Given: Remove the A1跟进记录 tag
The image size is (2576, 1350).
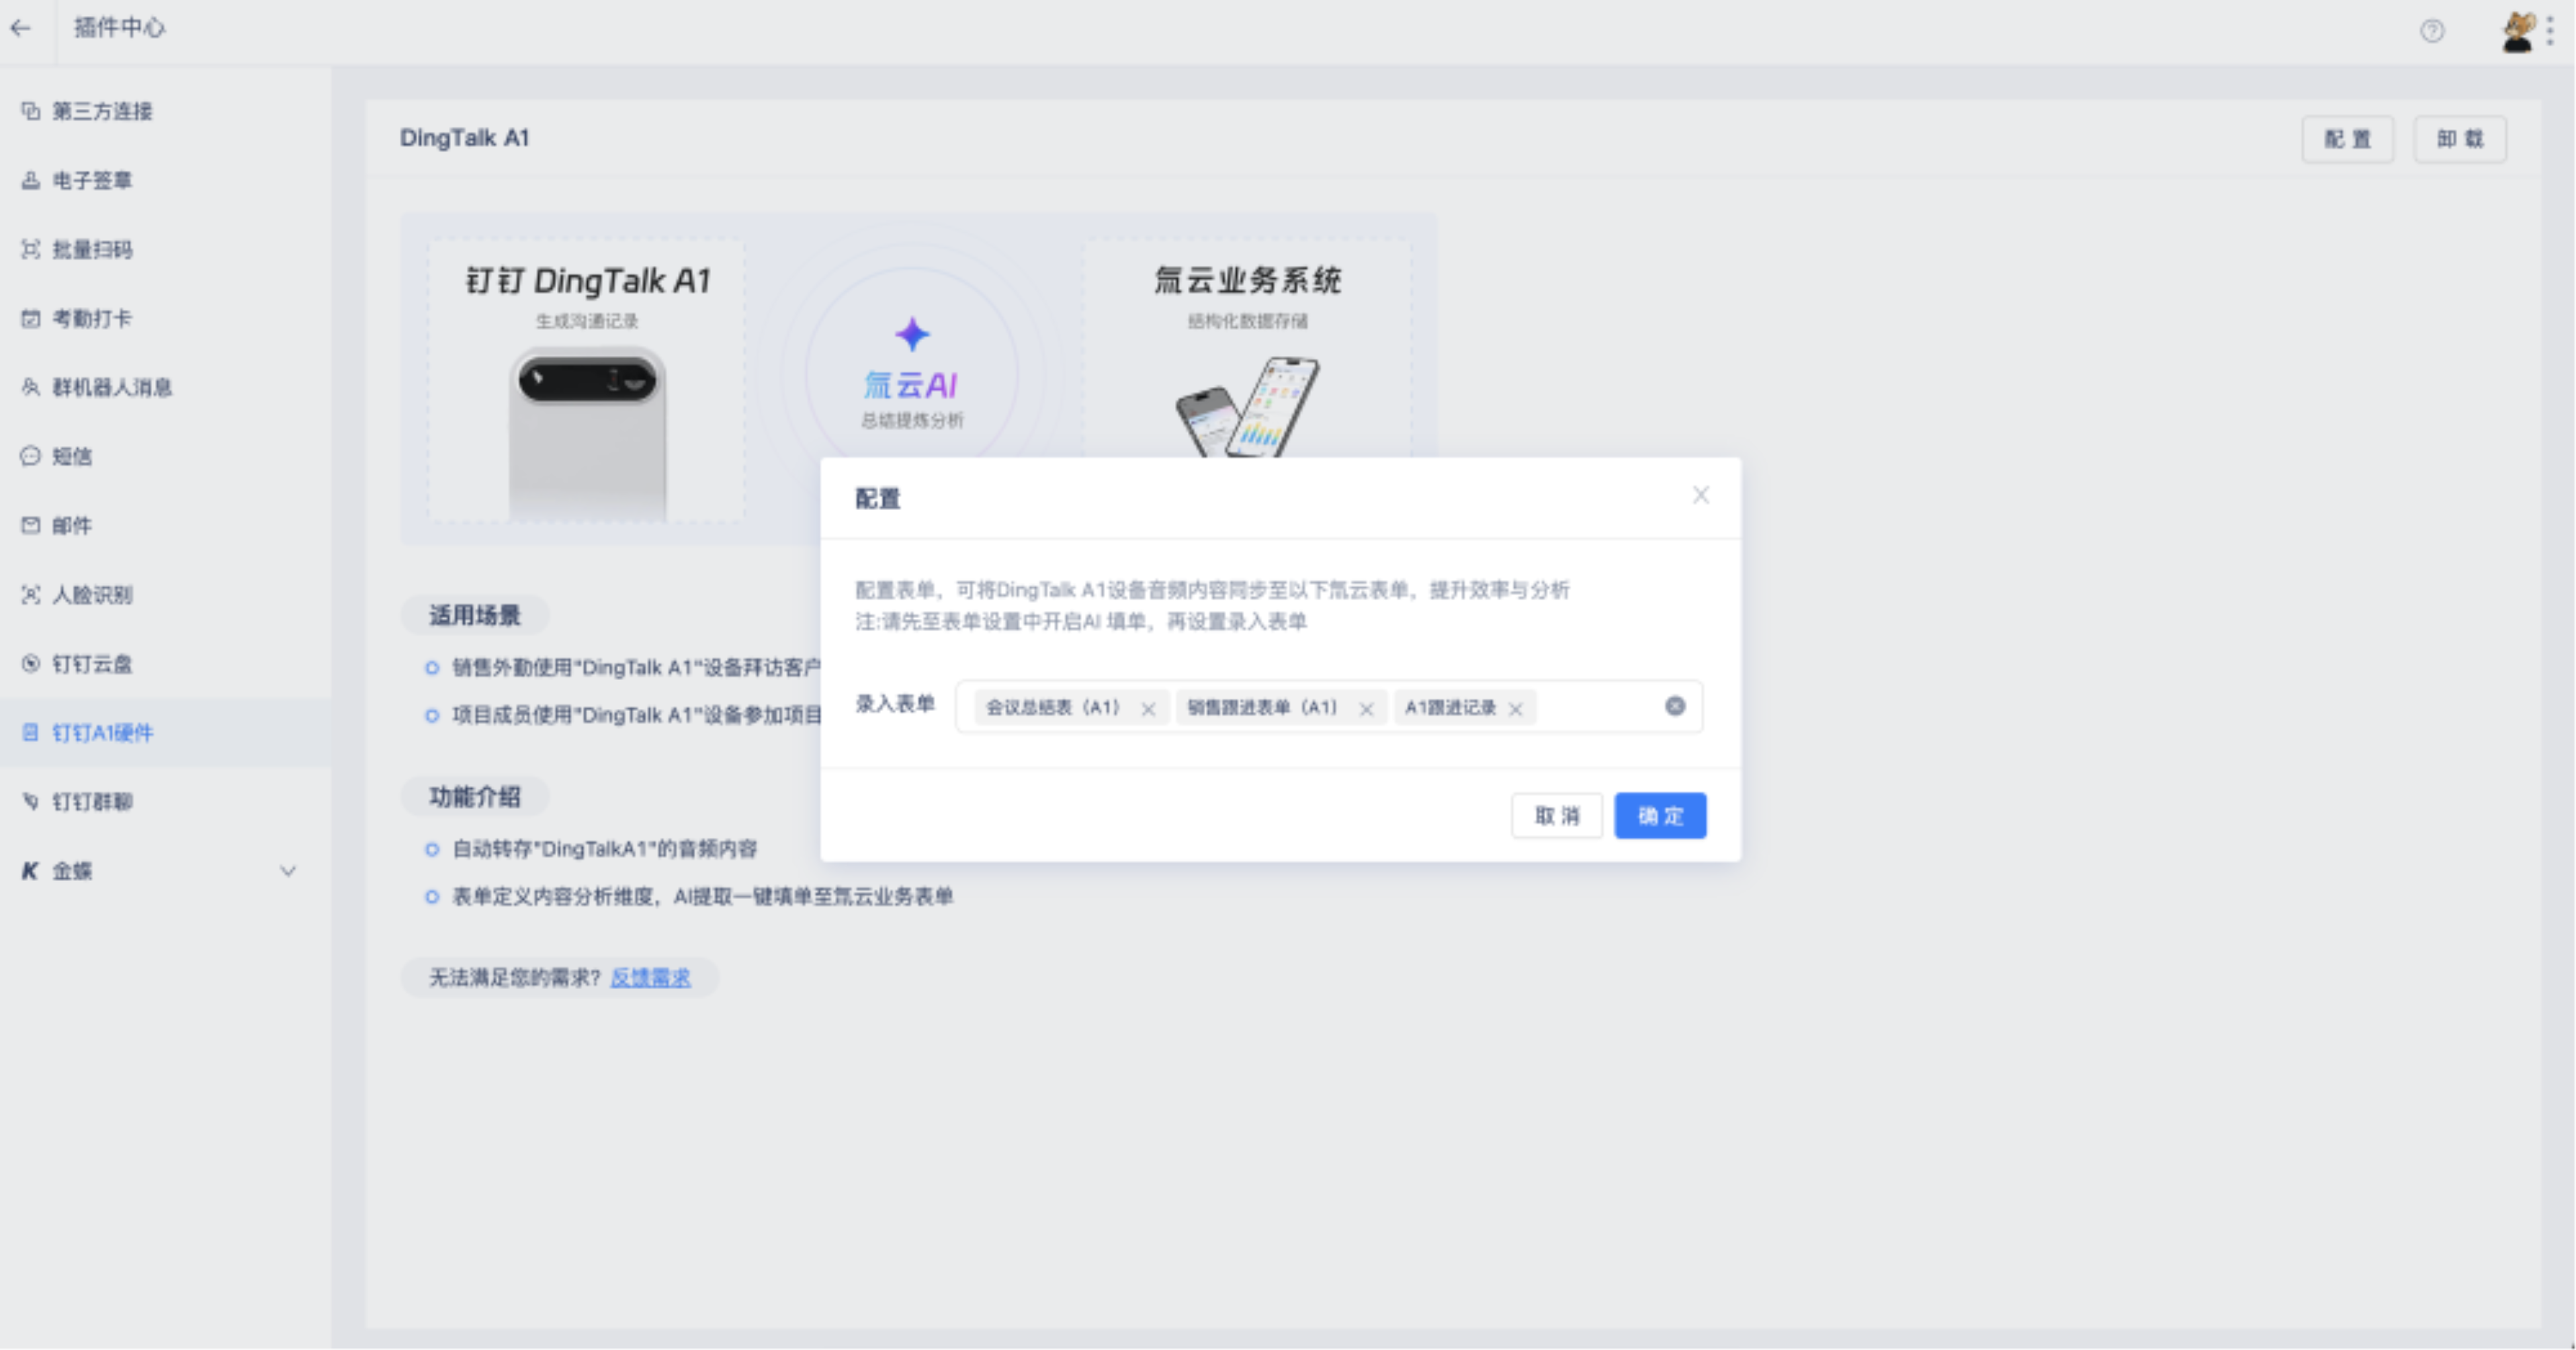Looking at the screenshot, I should (x=1515, y=709).
